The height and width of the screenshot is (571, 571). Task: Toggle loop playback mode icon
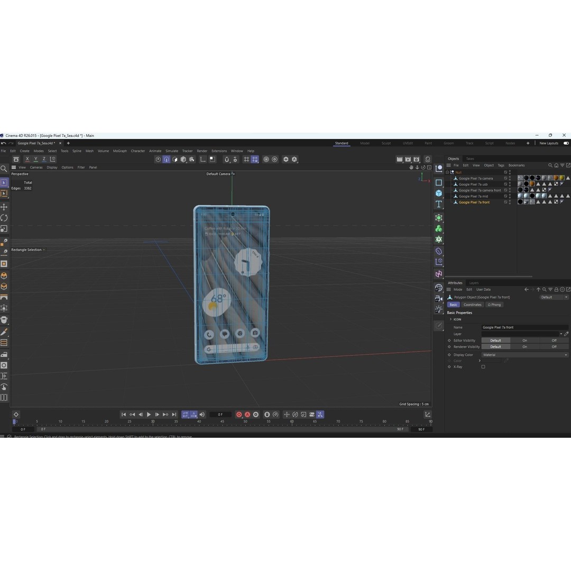click(x=186, y=415)
